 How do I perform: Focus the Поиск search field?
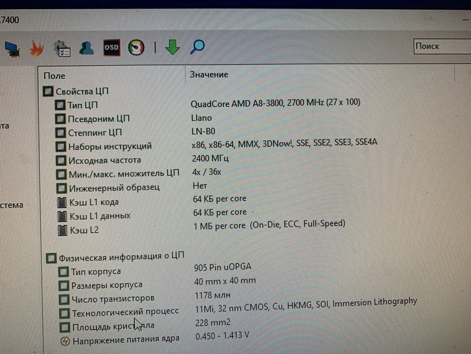click(x=442, y=47)
